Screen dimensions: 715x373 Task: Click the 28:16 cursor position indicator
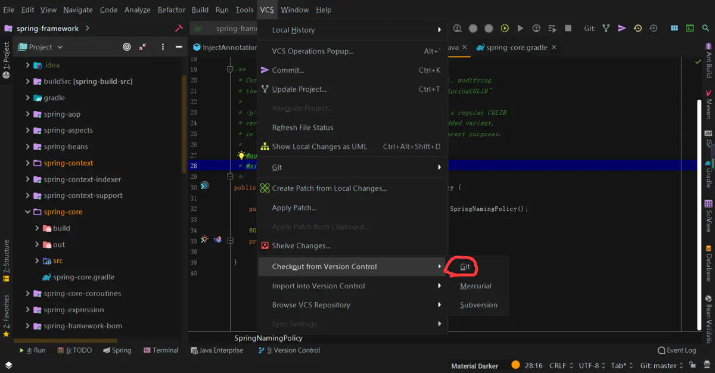click(533, 365)
